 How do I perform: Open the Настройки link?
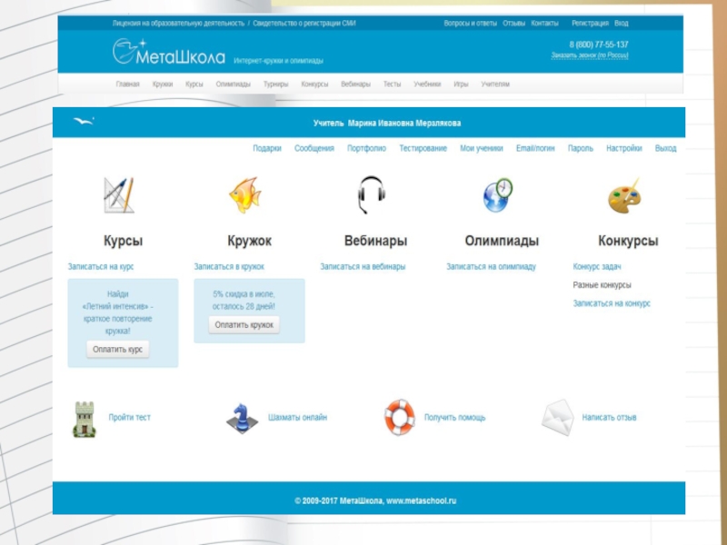(624, 148)
